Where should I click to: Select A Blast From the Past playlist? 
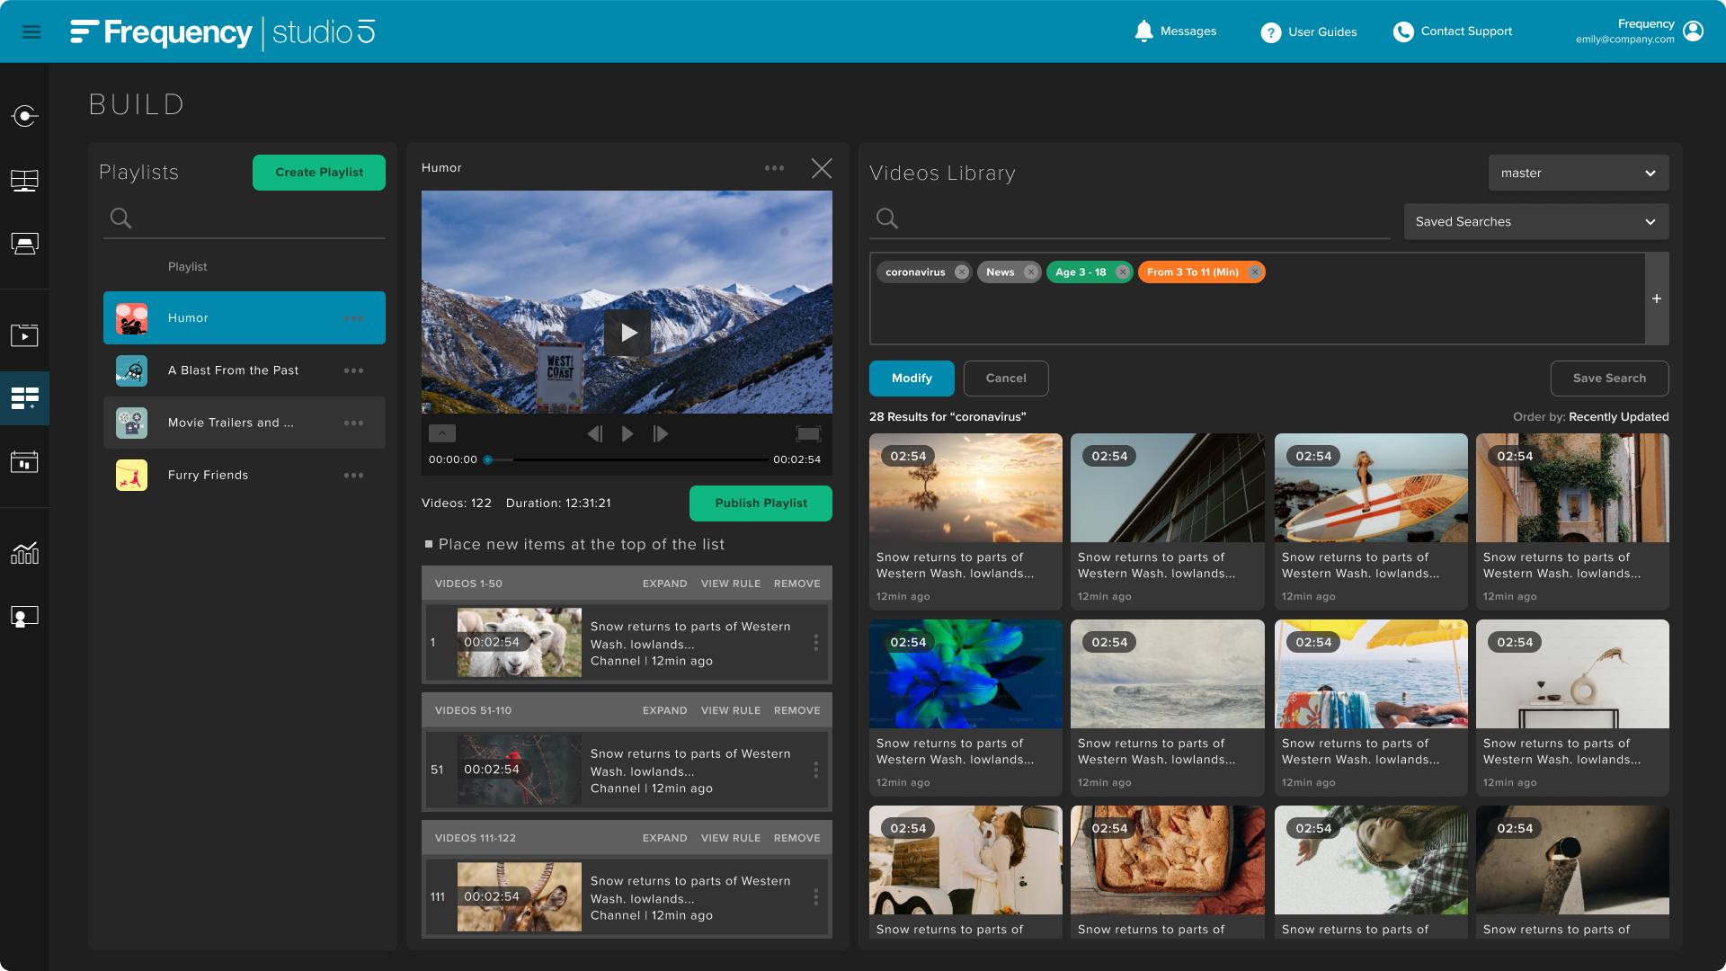pos(233,370)
